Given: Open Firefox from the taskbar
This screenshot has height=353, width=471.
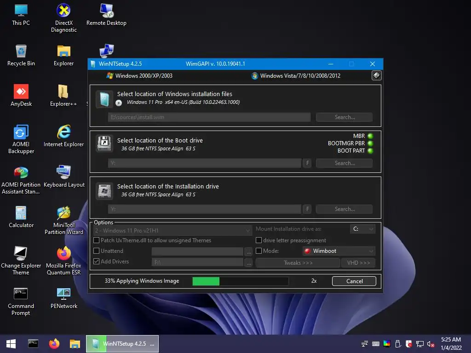Looking at the screenshot, I should point(54,344).
